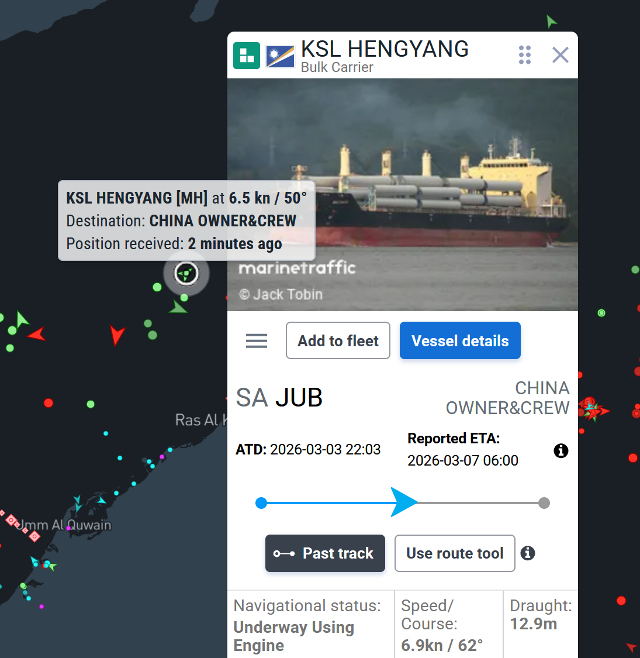Select the circled KSL HENGYANG marker on map
Image resolution: width=640 pixels, height=658 pixels.
point(186,274)
